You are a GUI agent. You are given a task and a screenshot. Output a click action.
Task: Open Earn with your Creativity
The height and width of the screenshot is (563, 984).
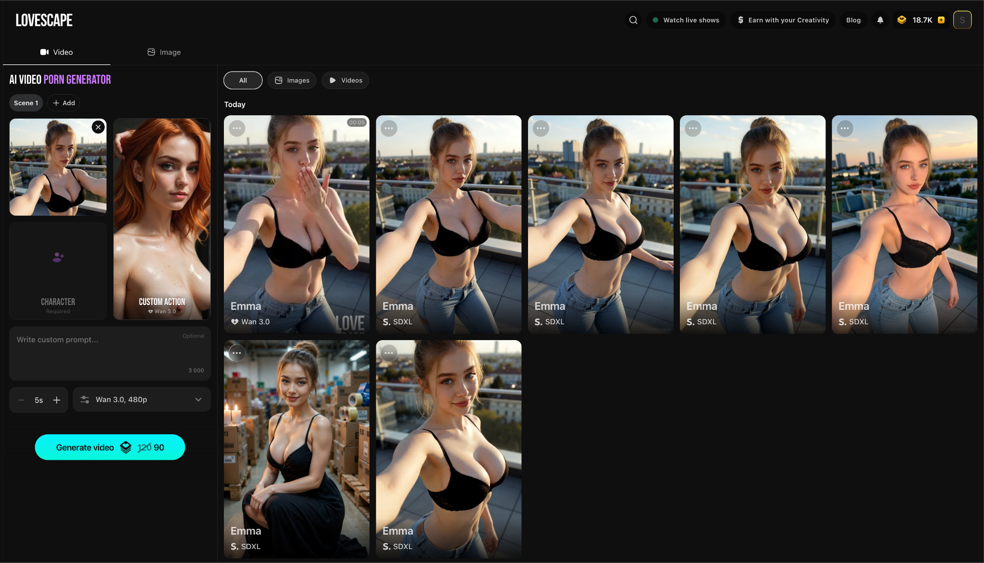click(x=783, y=20)
